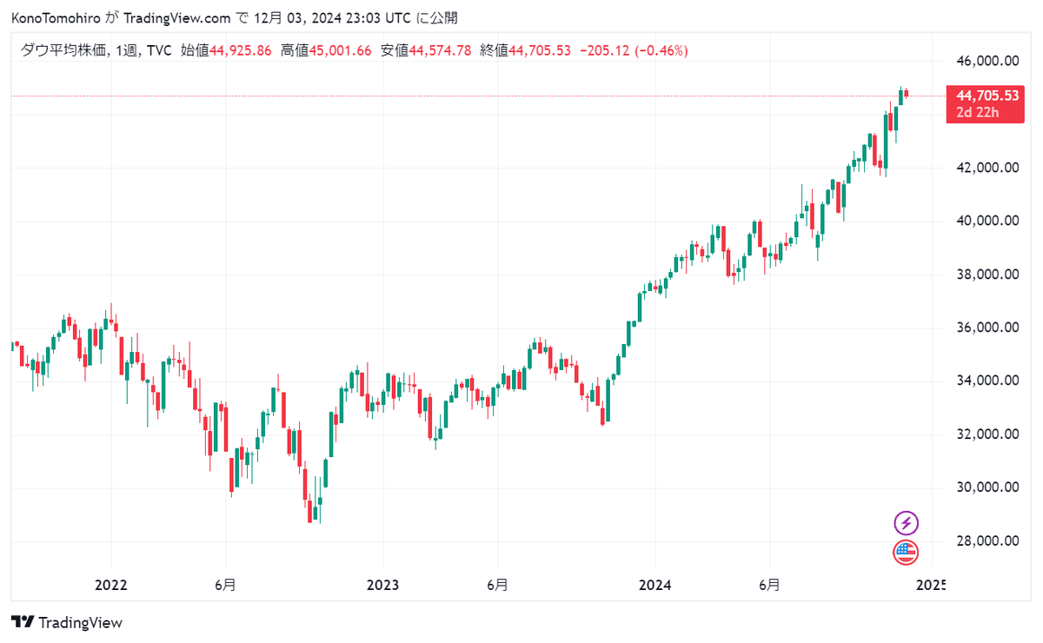
Task: Click the −205.12 (−0.46%) change text
Action: (633, 51)
